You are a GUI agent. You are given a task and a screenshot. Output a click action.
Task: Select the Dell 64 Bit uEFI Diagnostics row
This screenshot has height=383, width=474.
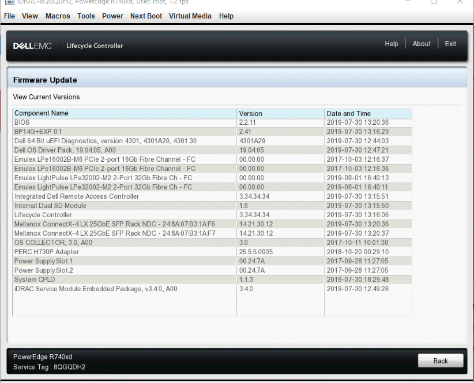pyautogui.click(x=212, y=141)
